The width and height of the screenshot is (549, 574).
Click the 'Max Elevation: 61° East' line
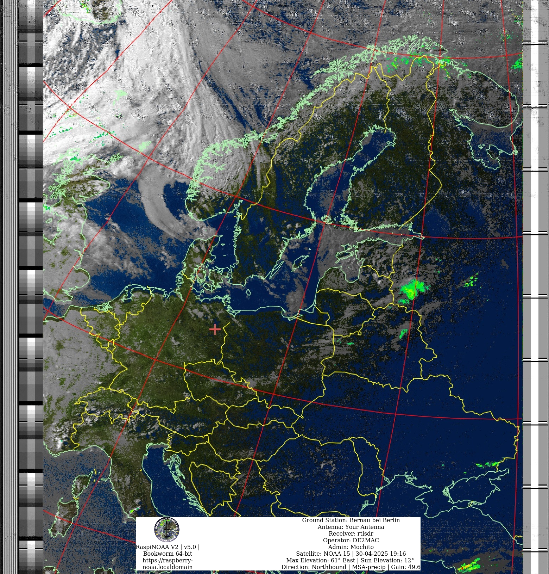tap(350, 560)
